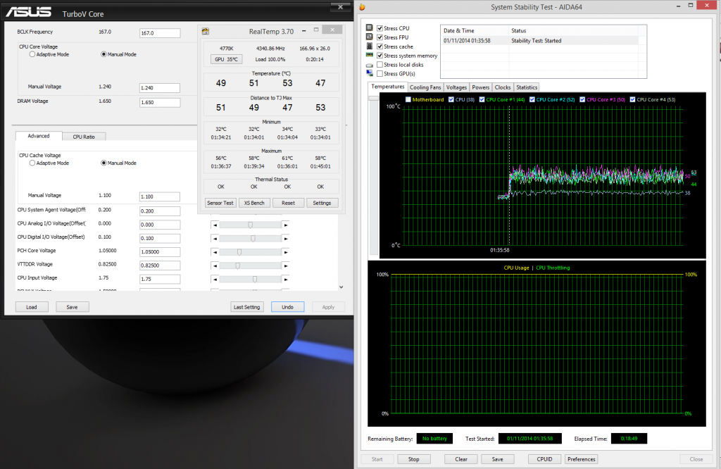Click left arrow on CPU Input Voltage slider
This screenshot has height=469, width=721.
pos(215,279)
